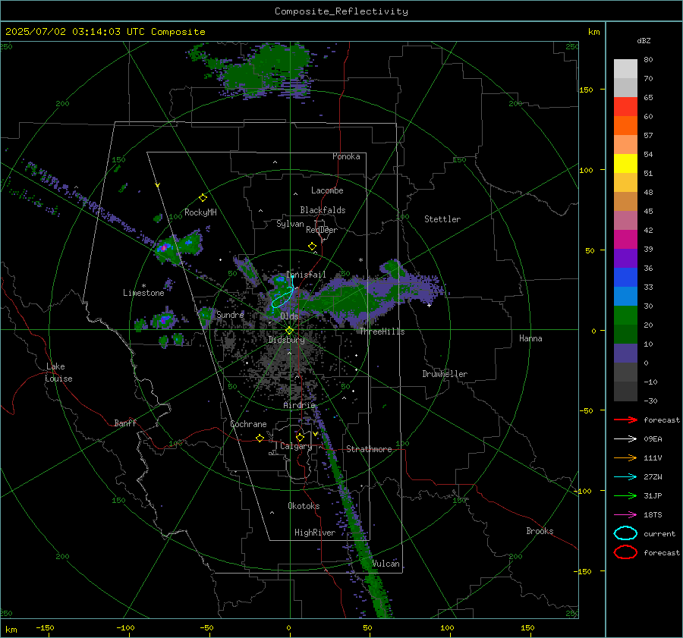683x638 pixels.
Task: Click the Strathmore label
Action: click(x=369, y=449)
